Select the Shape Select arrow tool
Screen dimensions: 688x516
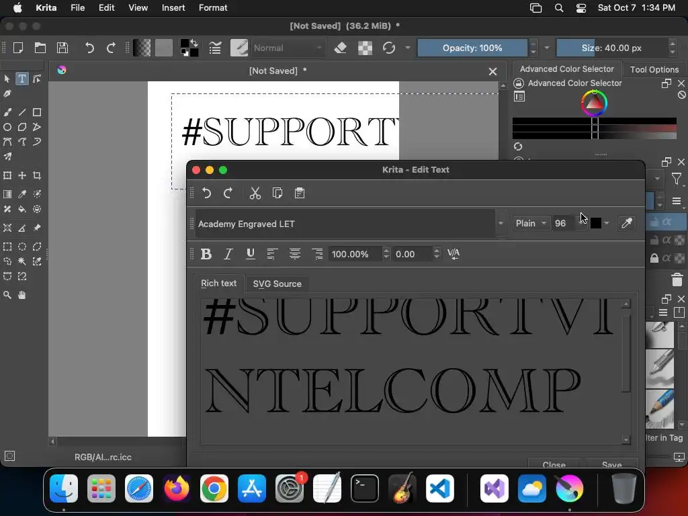[7, 79]
